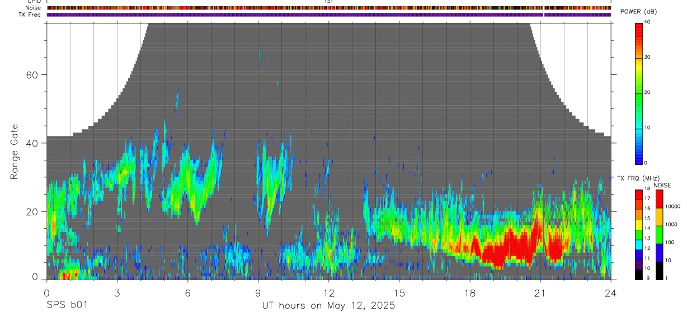Click the 24 tick on UT hours axis
Image resolution: width=687 pixels, height=317 pixels.
pyautogui.click(x=611, y=293)
